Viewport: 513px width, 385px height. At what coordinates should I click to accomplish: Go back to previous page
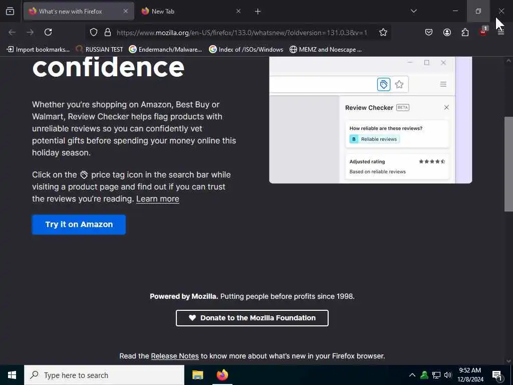click(x=12, y=32)
